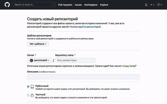Click the public repository book icon
The width and height of the screenshot is (167, 104).
tap(32, 87)
